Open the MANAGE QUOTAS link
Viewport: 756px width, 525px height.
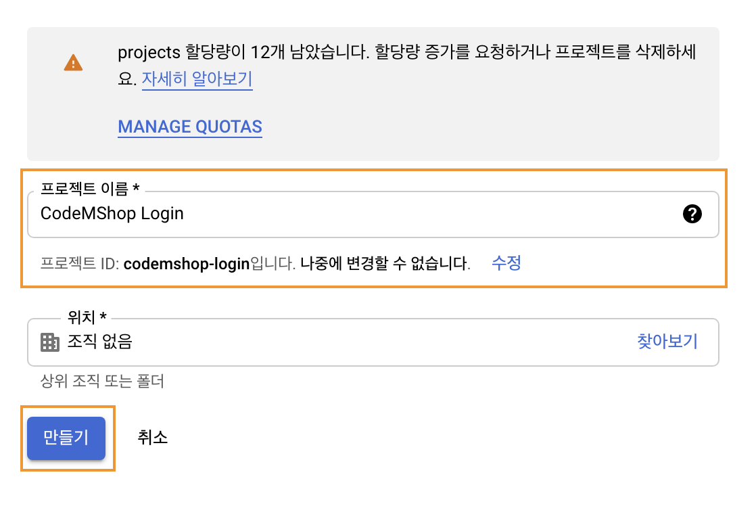pyautogui.click(x=190, y=127)
